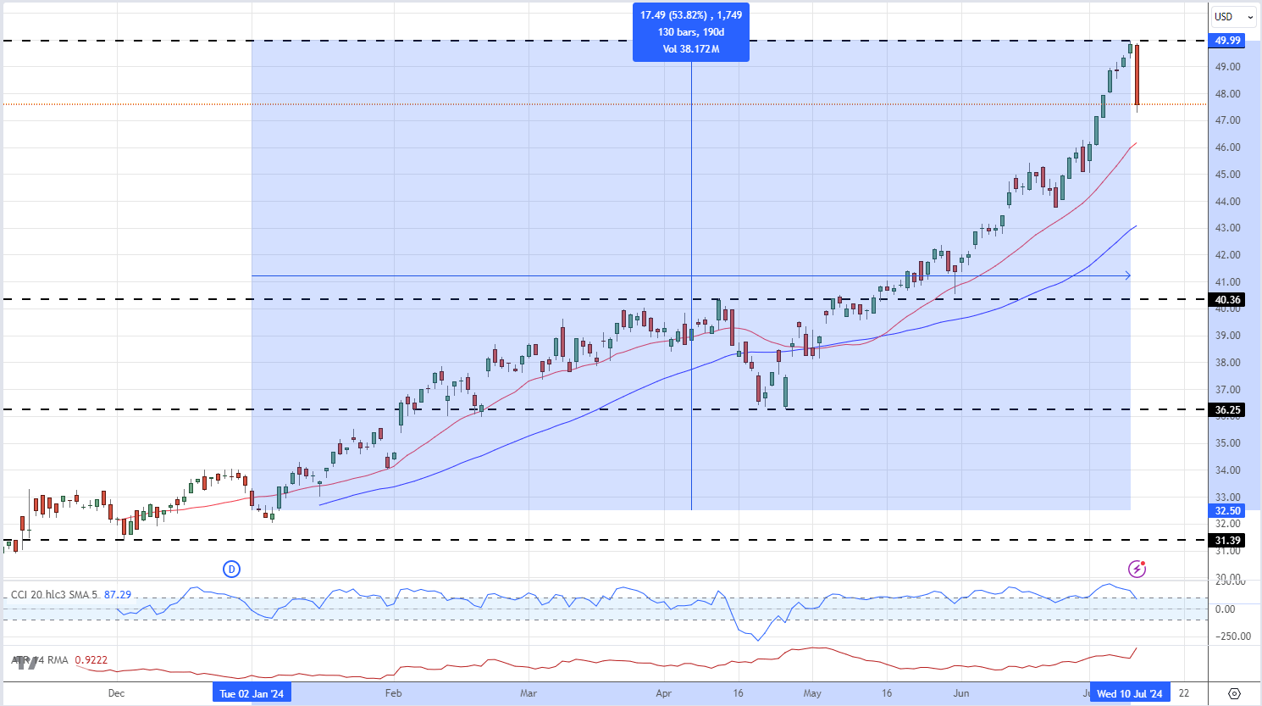1262x706 pixels.
Task: Click the large red last candlestick
Action: click(1137, 75)
